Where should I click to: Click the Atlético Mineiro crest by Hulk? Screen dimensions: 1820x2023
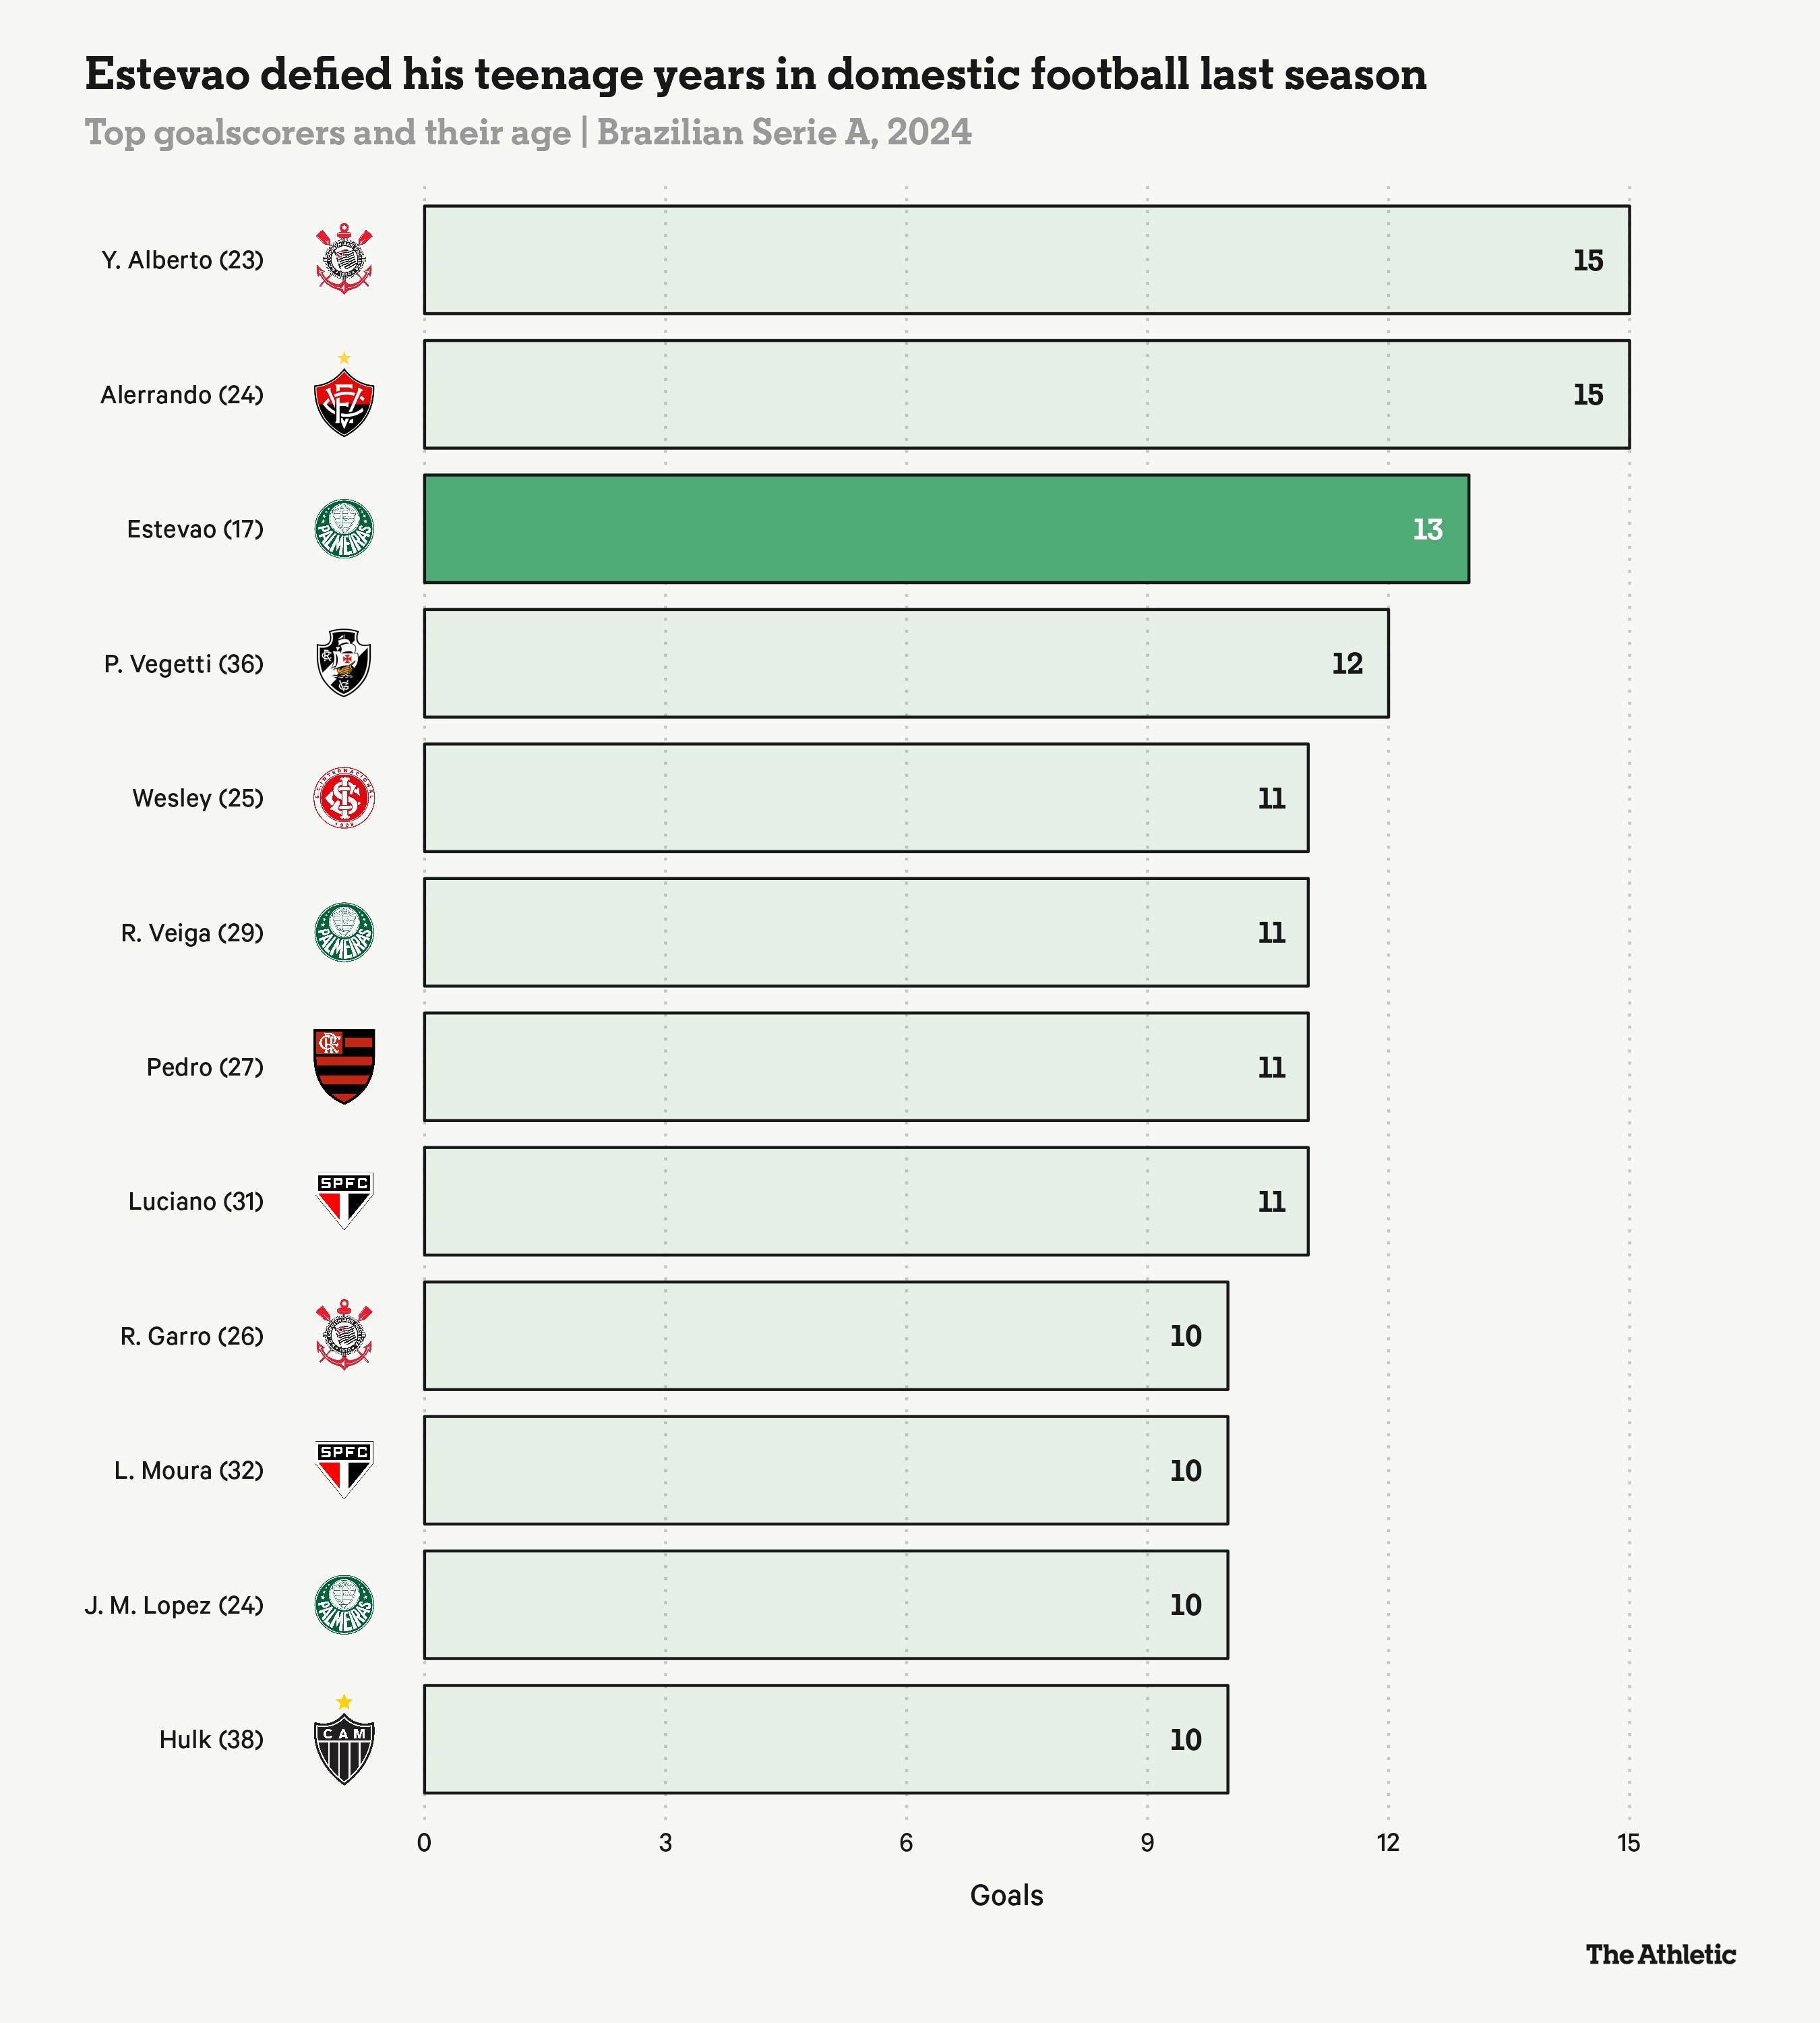(x=344, y=1746)
